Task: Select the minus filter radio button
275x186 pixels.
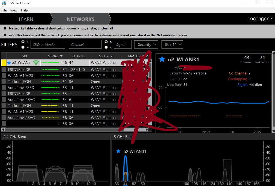Action: 23,47
